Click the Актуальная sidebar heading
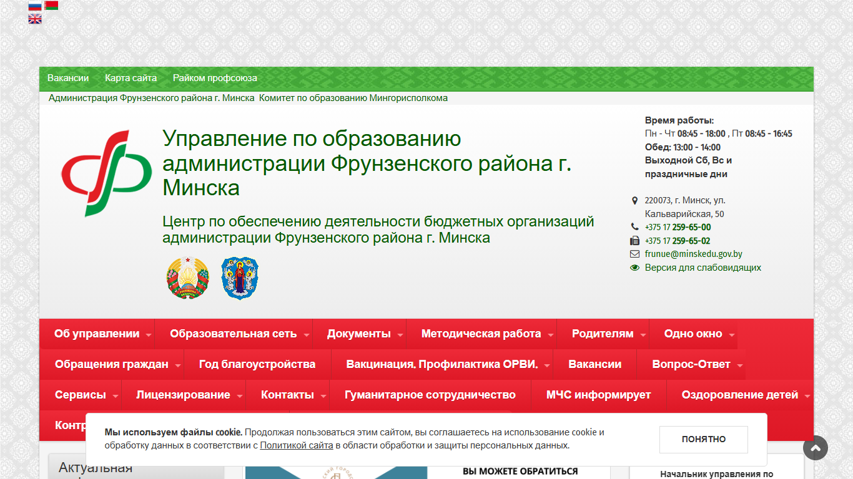The width and height of the screenshot is (853, 479). pyautogui.click(x=96, y=468)
